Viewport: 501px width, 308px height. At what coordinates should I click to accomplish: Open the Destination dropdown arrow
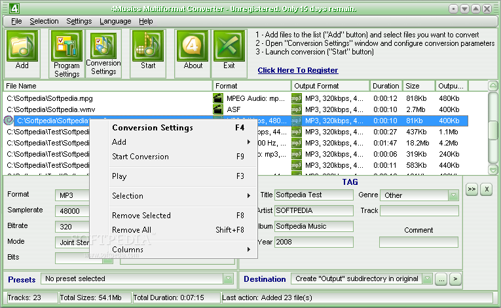point(427,279)
